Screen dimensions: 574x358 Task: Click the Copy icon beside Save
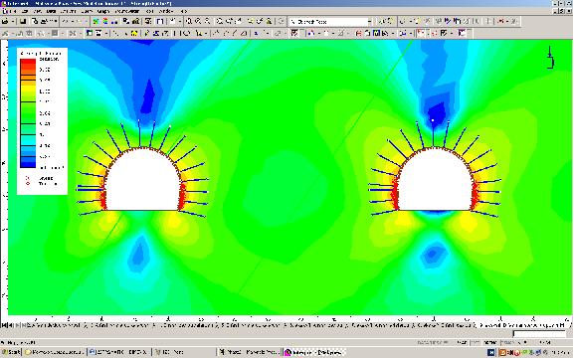(x=35, y=21)
